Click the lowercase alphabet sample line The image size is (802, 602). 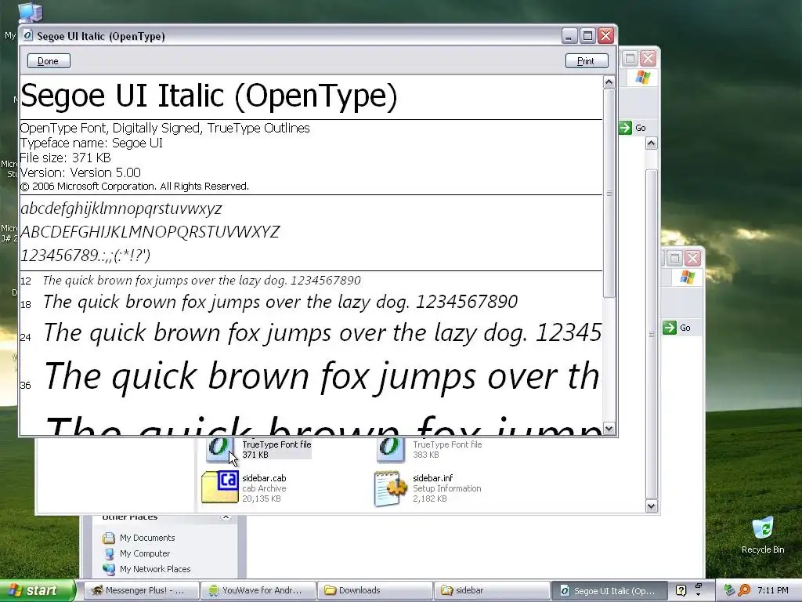121,209
